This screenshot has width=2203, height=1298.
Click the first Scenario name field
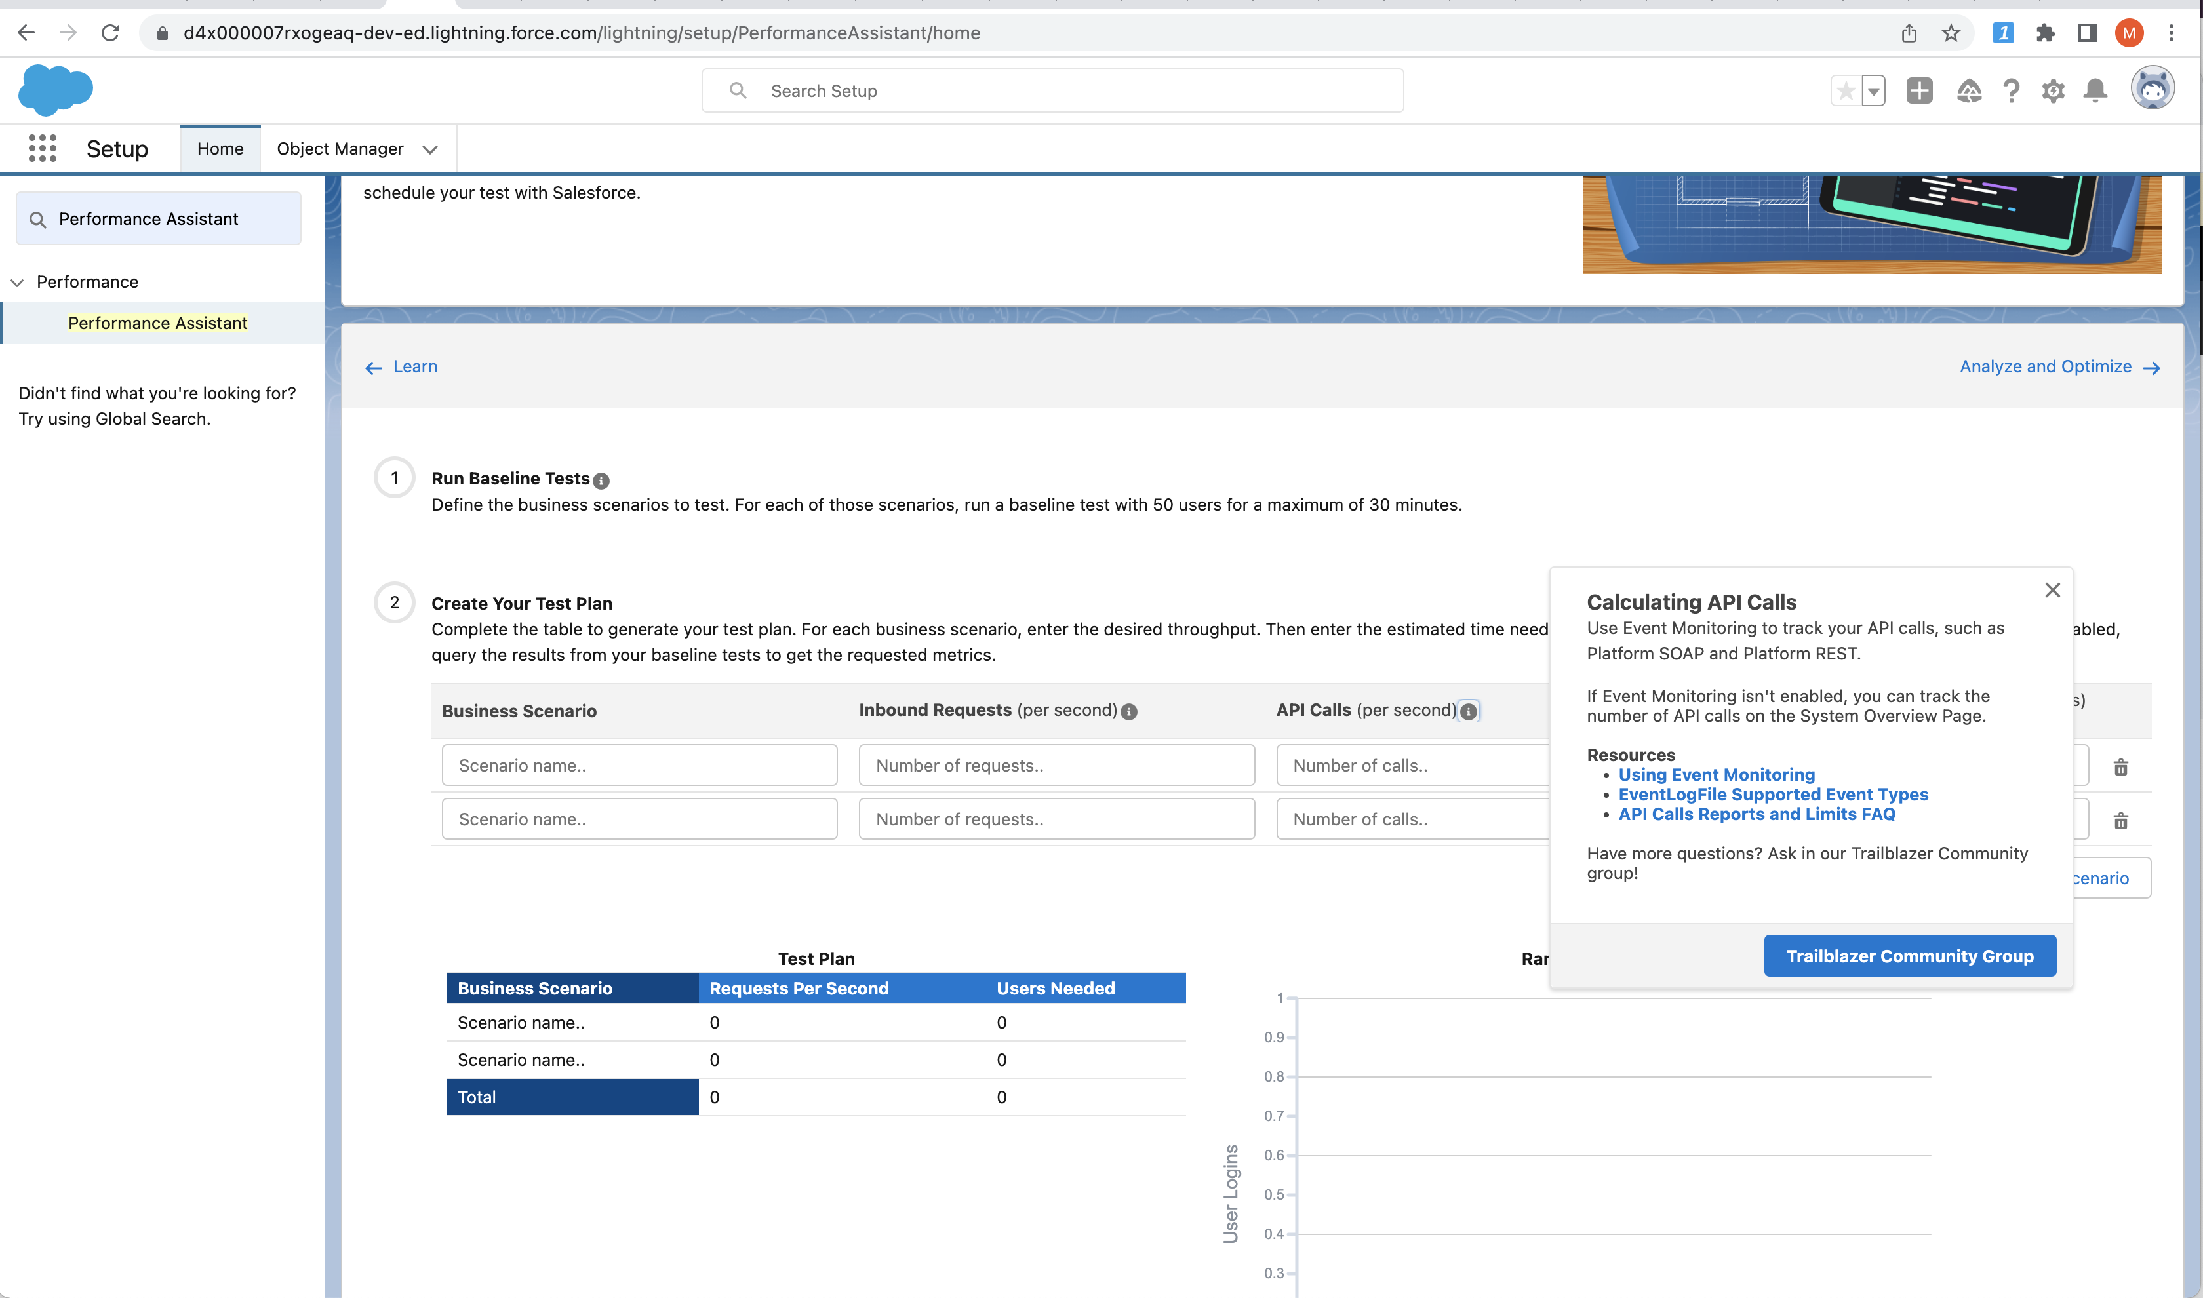639,765
